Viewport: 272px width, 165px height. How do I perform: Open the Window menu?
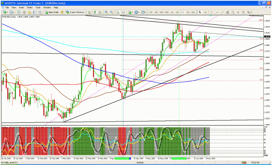tap(47, 8)
